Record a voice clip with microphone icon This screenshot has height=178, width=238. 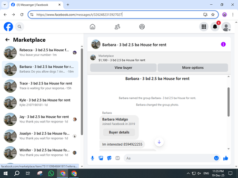pyautogui.click(x=92, y=158)
